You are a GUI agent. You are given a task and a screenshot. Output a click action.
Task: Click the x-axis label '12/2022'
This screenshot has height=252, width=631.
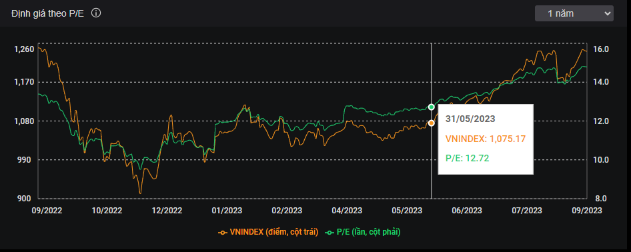167,211
